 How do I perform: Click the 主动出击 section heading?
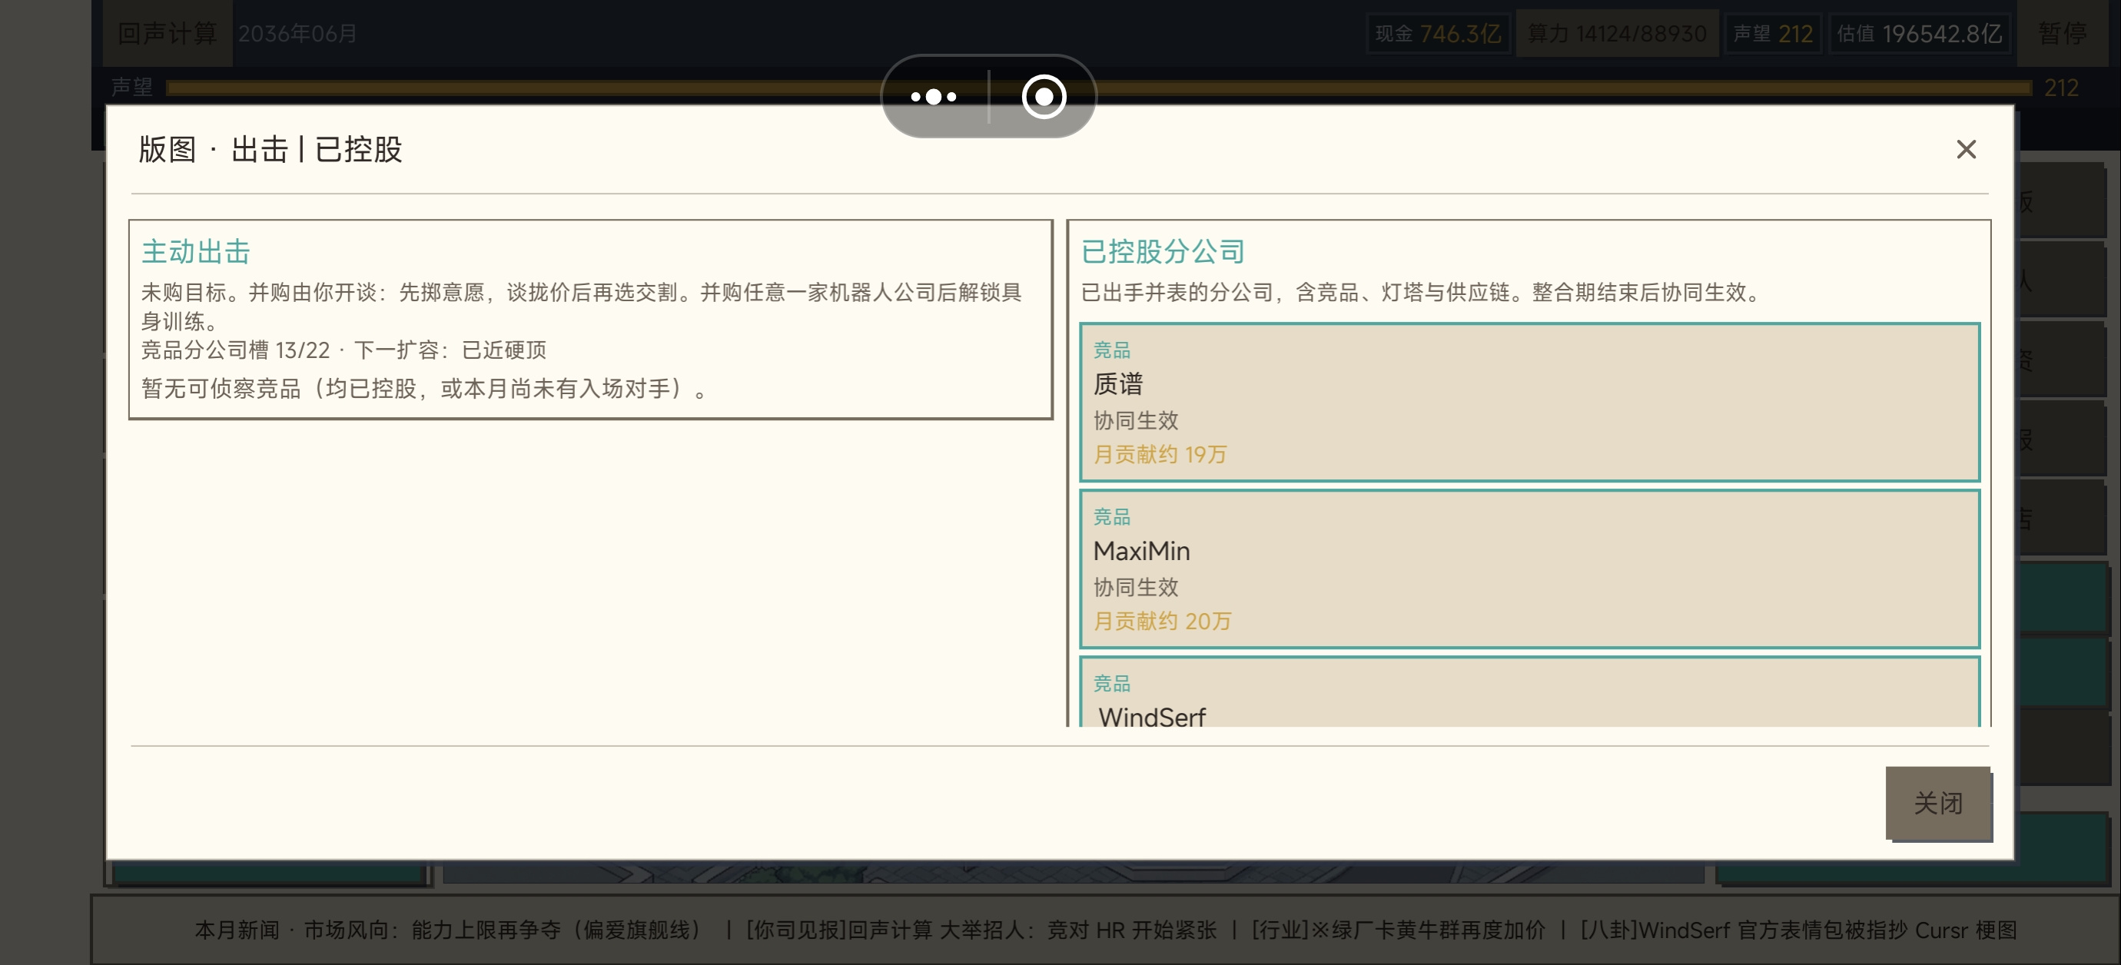click(x=196, y=251)
